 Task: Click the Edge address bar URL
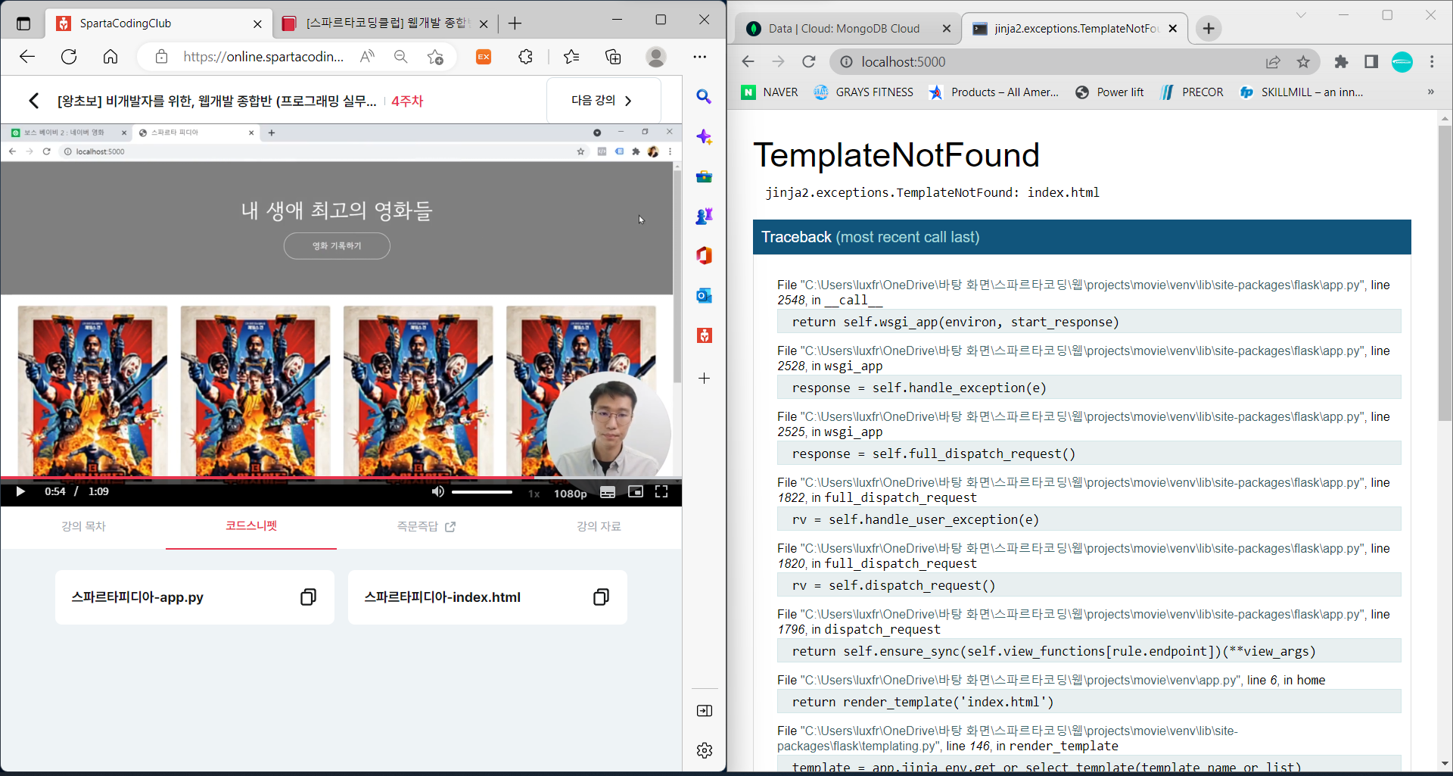tap(263, 57)
